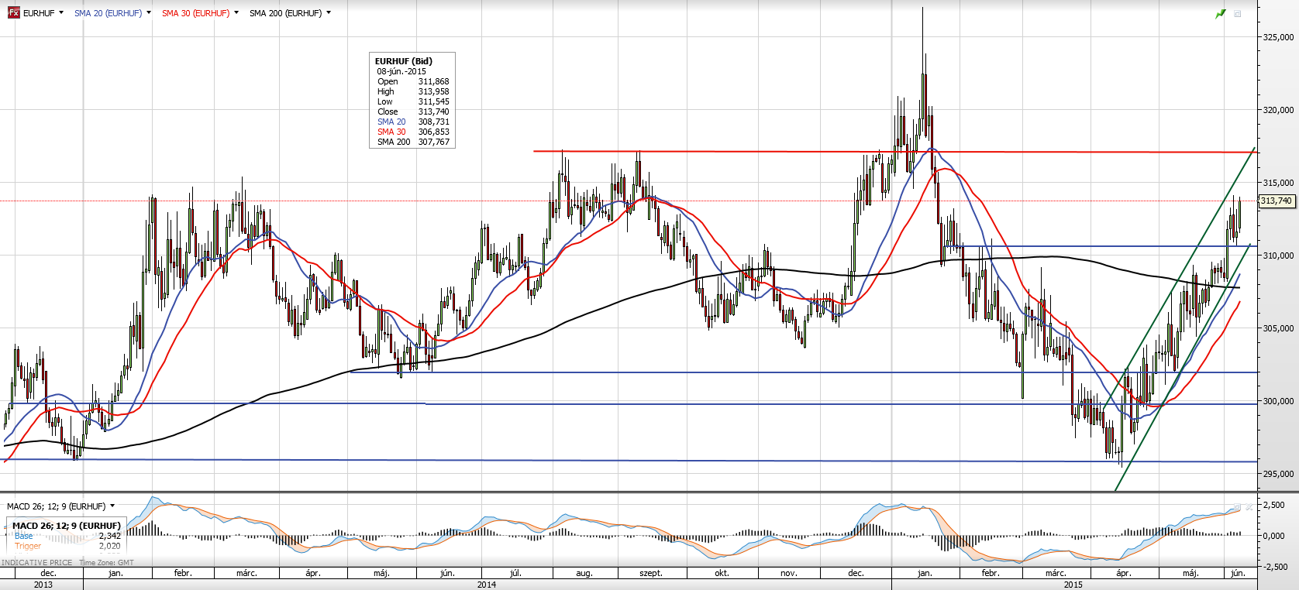Click the 300,000 price axis label

[1278, 401]
